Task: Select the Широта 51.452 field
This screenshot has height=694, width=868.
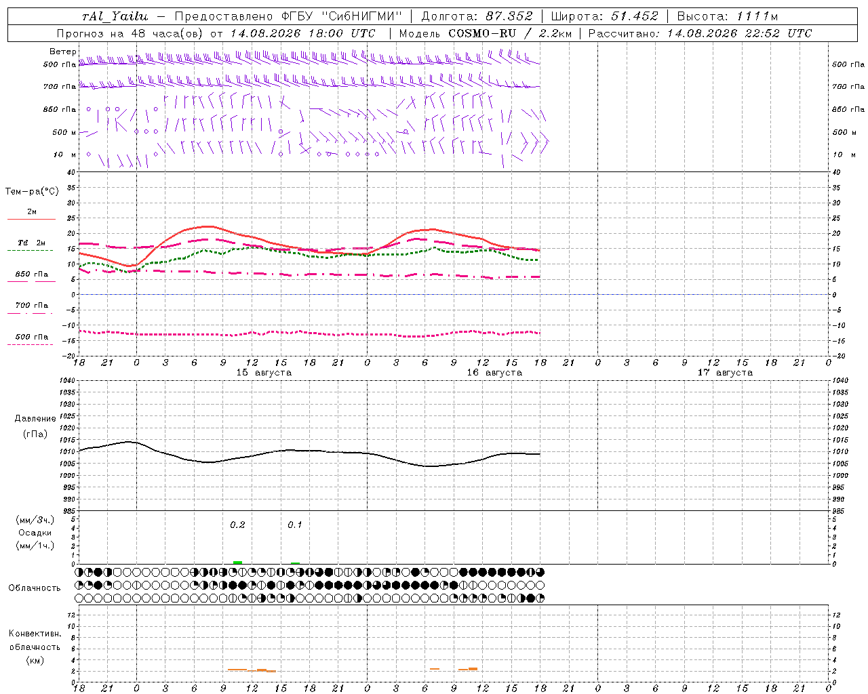Action: 604,16
